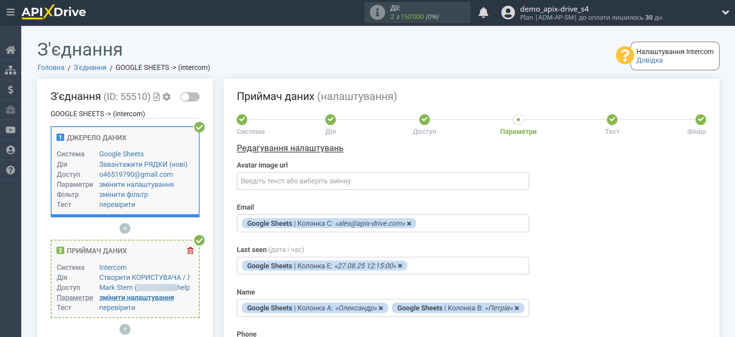The height and width of the screenshot is (337, 735).
Task: Click the notifications bell icon
Action: (x=483, y=13)
